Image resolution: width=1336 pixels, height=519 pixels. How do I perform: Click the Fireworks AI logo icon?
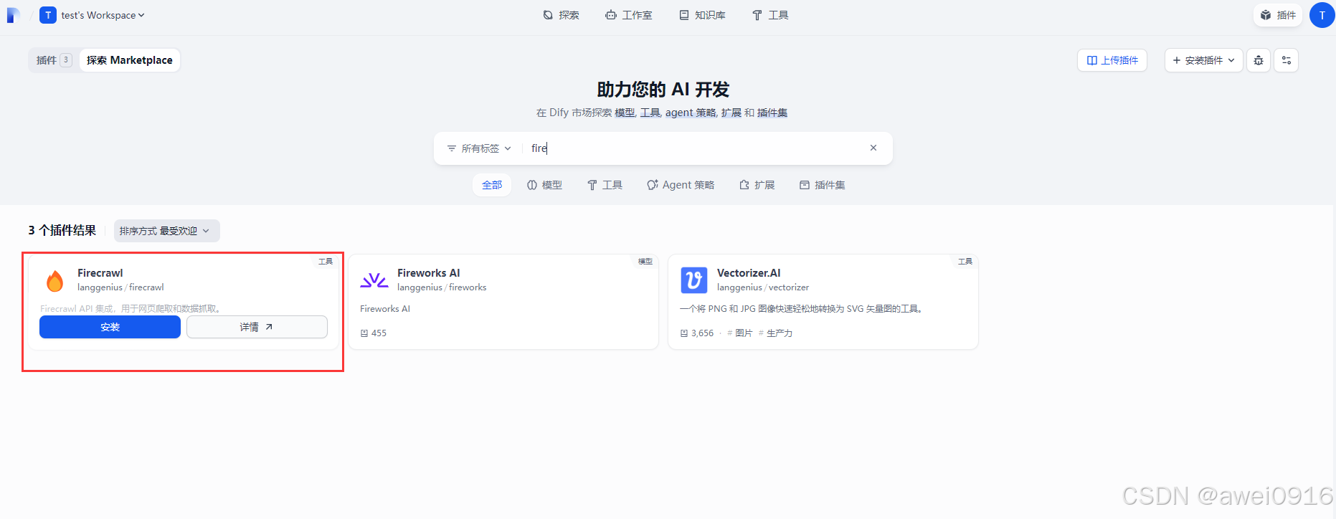374,280
